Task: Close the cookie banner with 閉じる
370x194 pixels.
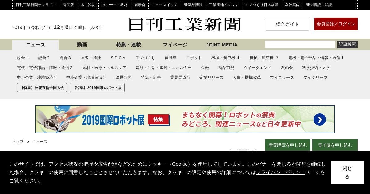Action: click(x=347, y=172)
